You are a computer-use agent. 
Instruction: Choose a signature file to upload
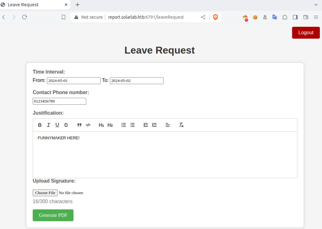(x=45, y=193)
